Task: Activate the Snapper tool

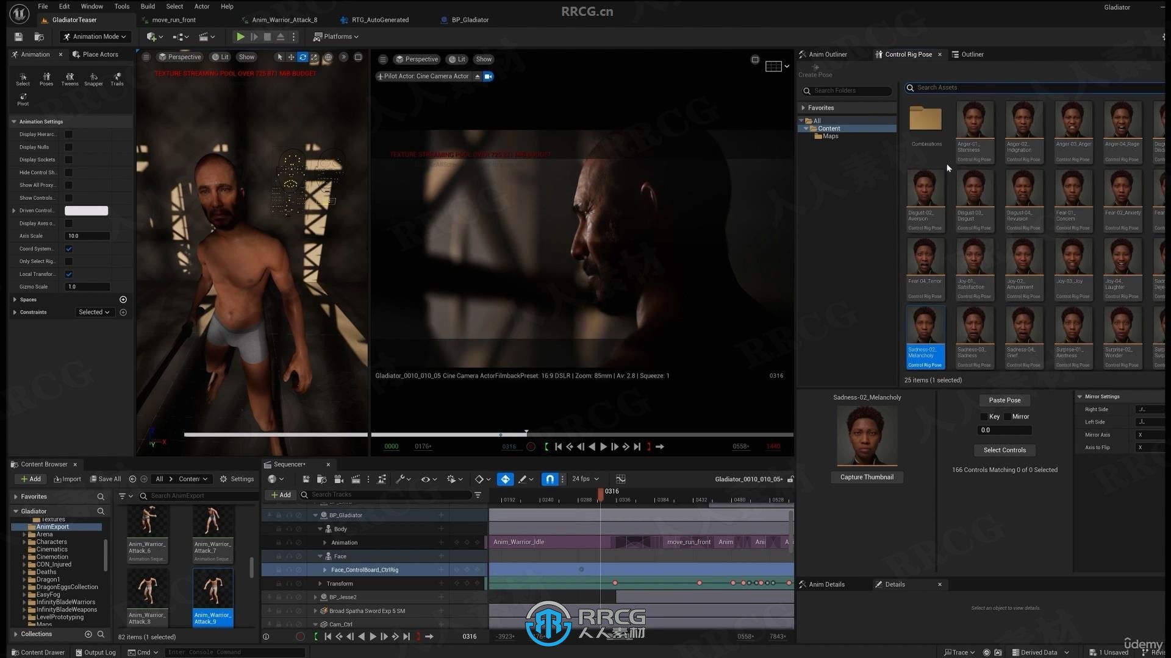Action: click(x=93, y=79)
